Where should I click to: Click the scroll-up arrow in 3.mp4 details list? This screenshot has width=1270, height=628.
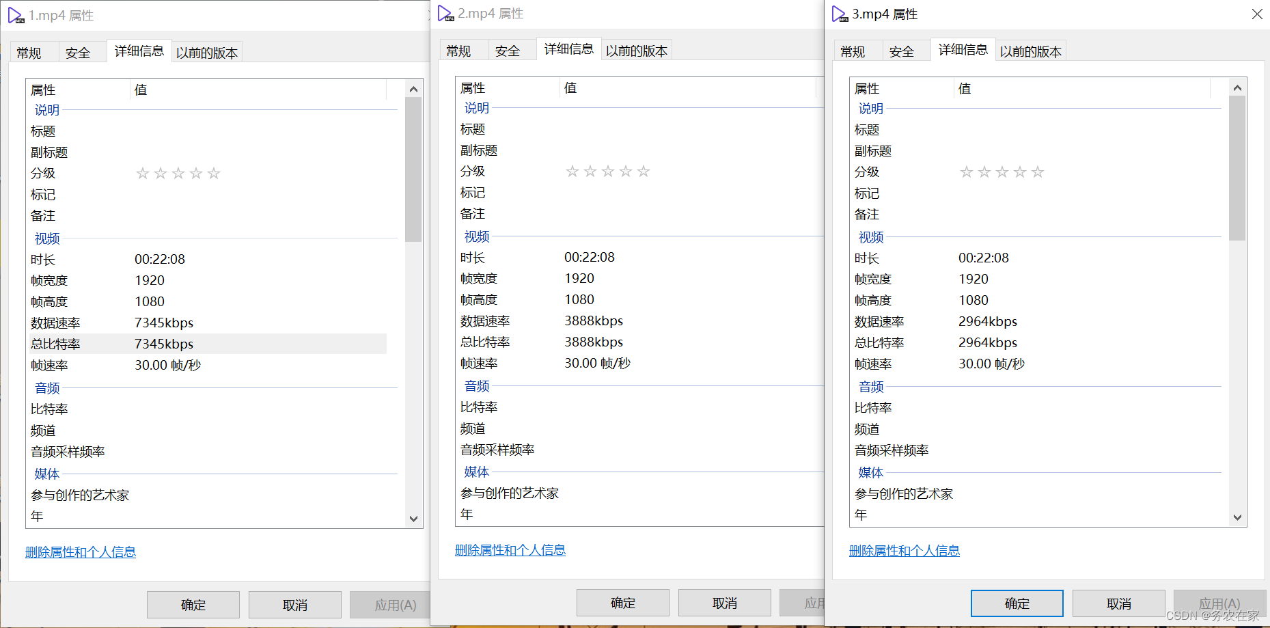click(x=1237, y=87)
